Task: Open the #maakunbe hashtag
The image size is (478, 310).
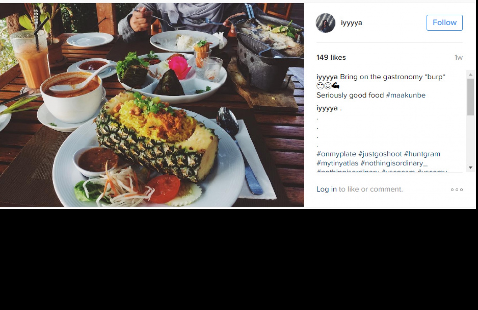Action: (406, 95)
